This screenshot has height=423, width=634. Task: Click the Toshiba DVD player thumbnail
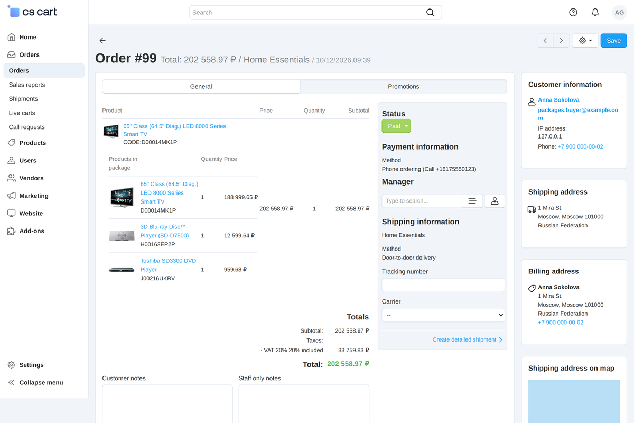122,270
